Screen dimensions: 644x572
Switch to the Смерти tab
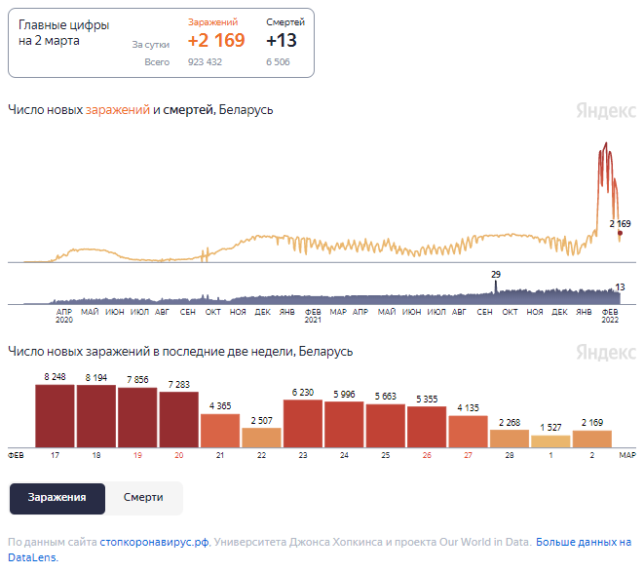coord(143,498)
